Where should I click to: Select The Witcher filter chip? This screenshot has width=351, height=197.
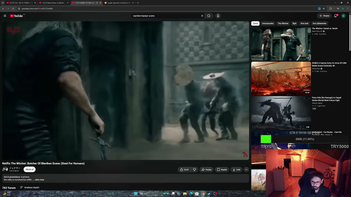point(283,24)
